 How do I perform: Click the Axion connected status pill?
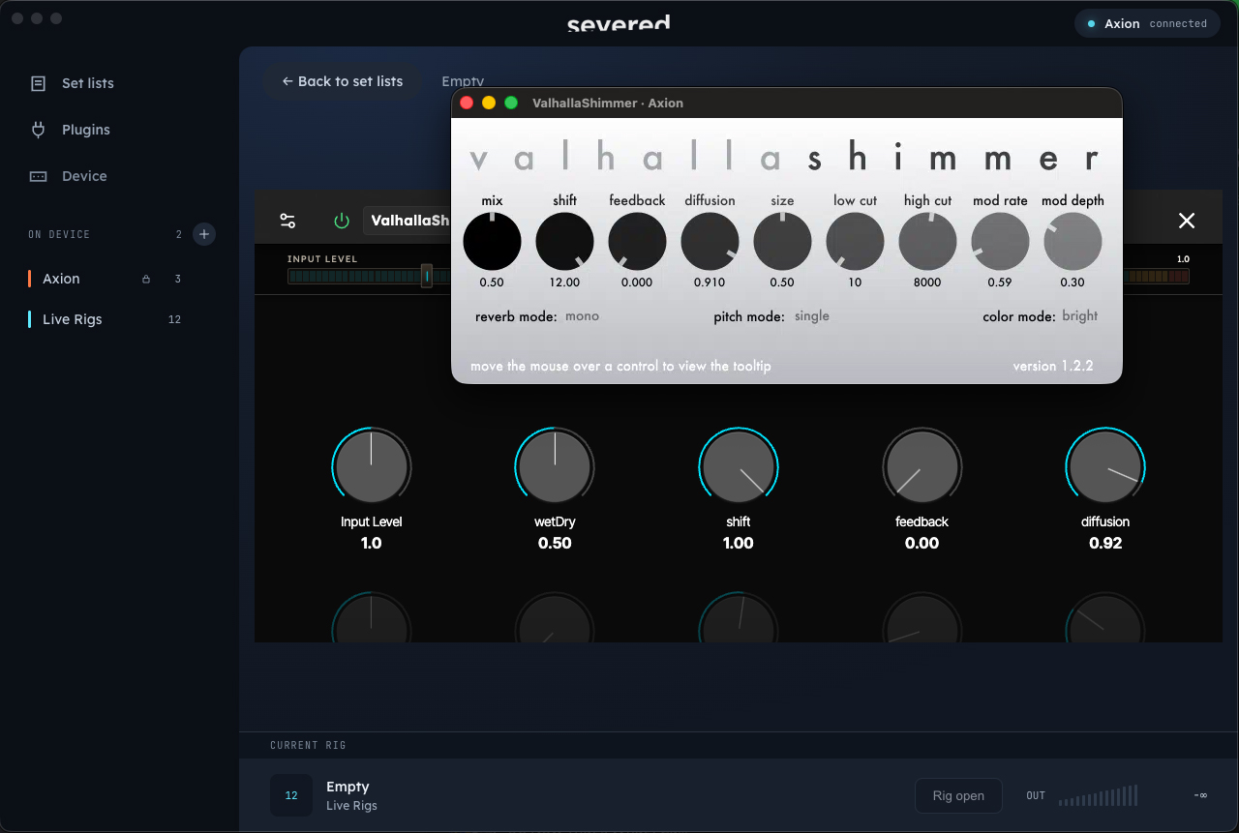1147,23
